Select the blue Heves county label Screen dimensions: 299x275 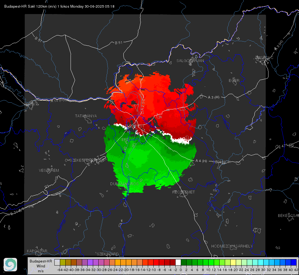[x=226, y=124]
